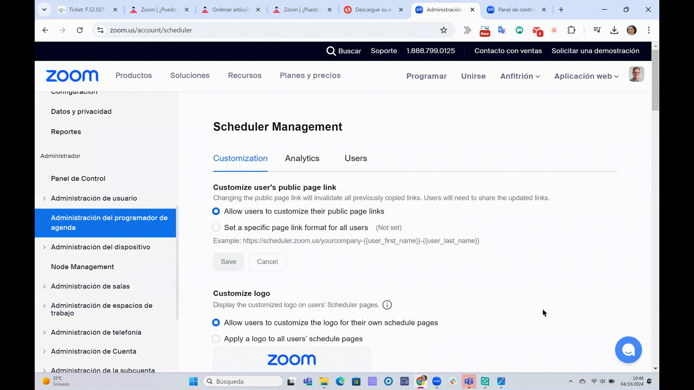Screen dimensions: 694x390
Task: Open Panel de Control in sidebar
Action: 78,179
